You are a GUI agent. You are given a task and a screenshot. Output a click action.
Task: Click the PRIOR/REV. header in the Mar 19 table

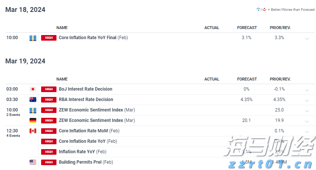click(280, 79)
